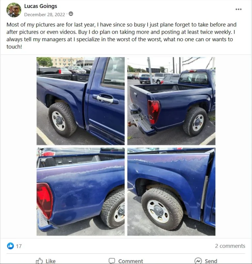Click the public audience globe icon
The width and height of the screenshot is (252, 264).
click(71, 14)
